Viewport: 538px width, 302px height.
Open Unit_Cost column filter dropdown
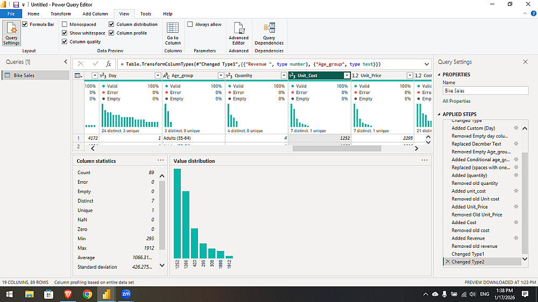coord(346,75)
